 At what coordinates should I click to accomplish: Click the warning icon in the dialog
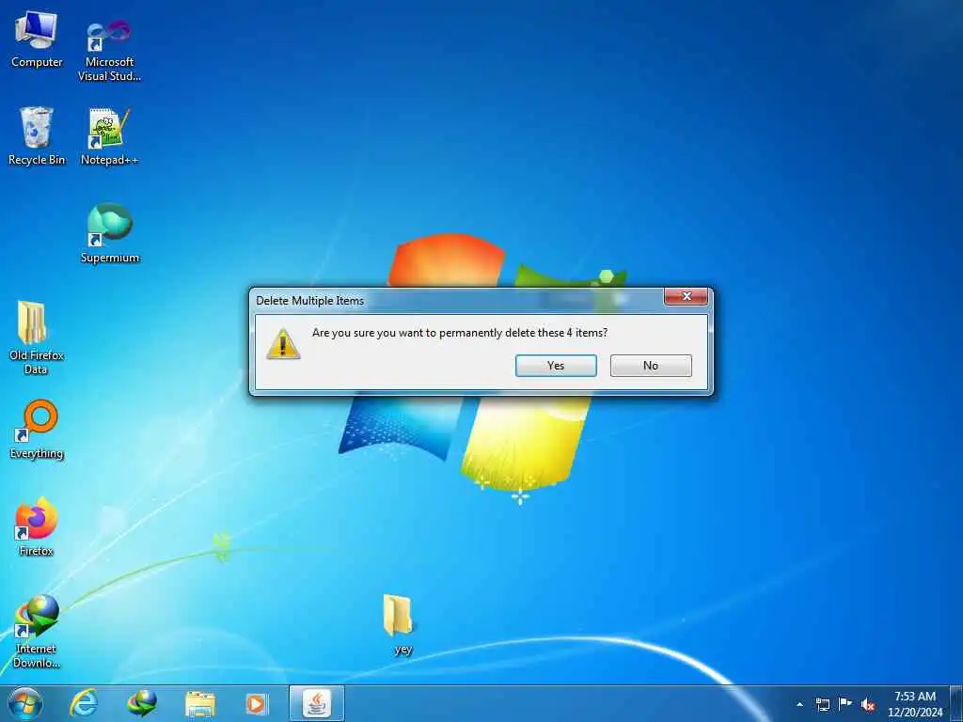pos(283,344)
